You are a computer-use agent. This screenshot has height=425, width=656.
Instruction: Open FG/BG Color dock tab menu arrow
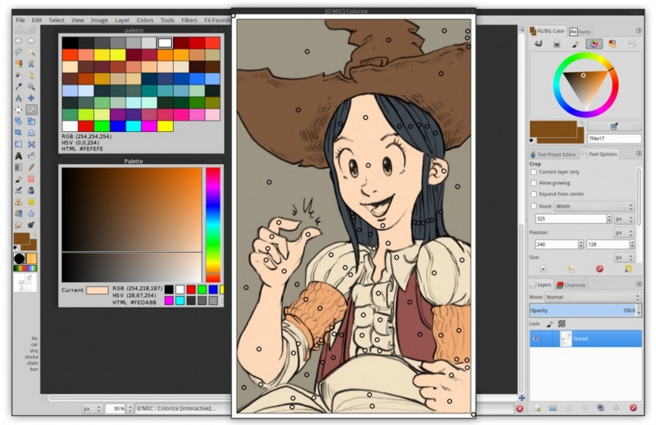point(639,30)
